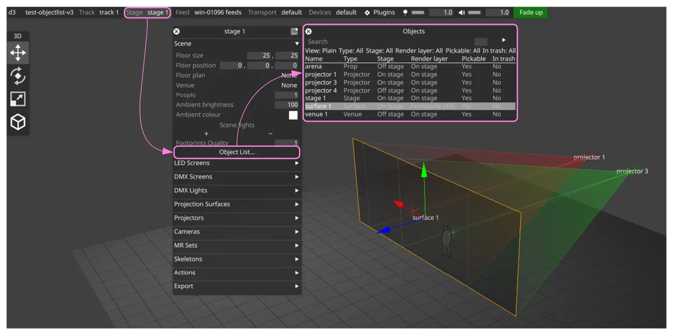
Task: Click the notes icon in stage 1 editor header
Action: click(x=294, y=32)
